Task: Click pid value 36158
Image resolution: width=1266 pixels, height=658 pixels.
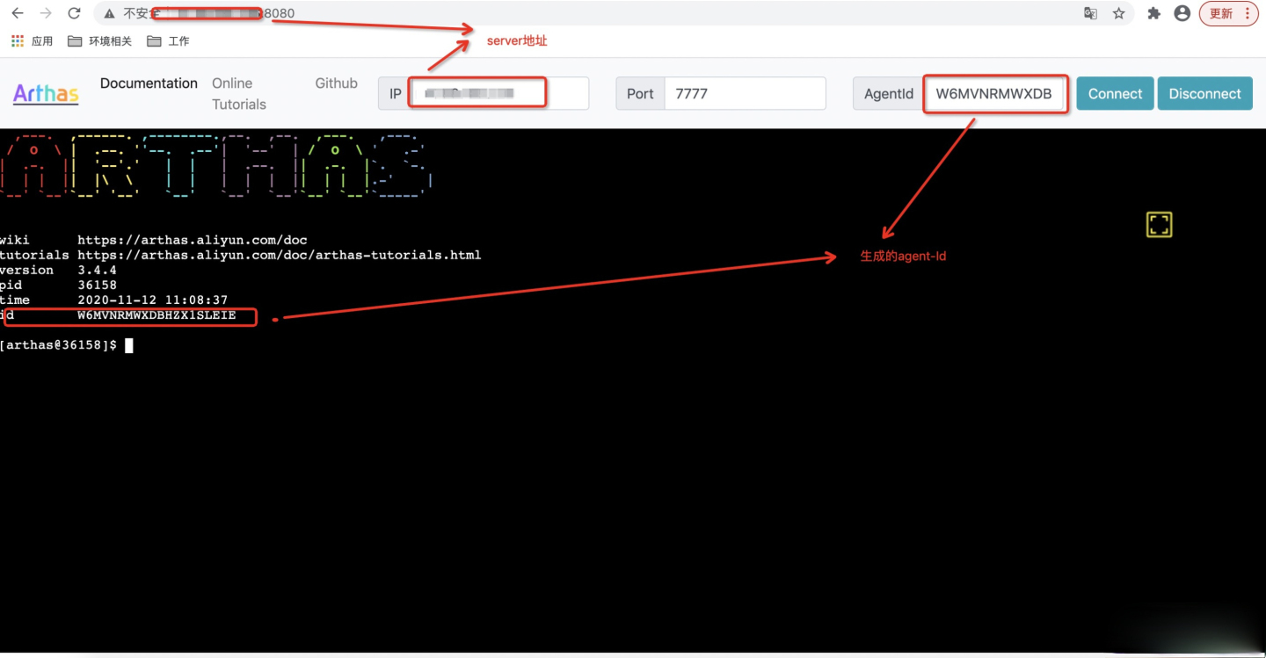Action: tap(97, 285)
